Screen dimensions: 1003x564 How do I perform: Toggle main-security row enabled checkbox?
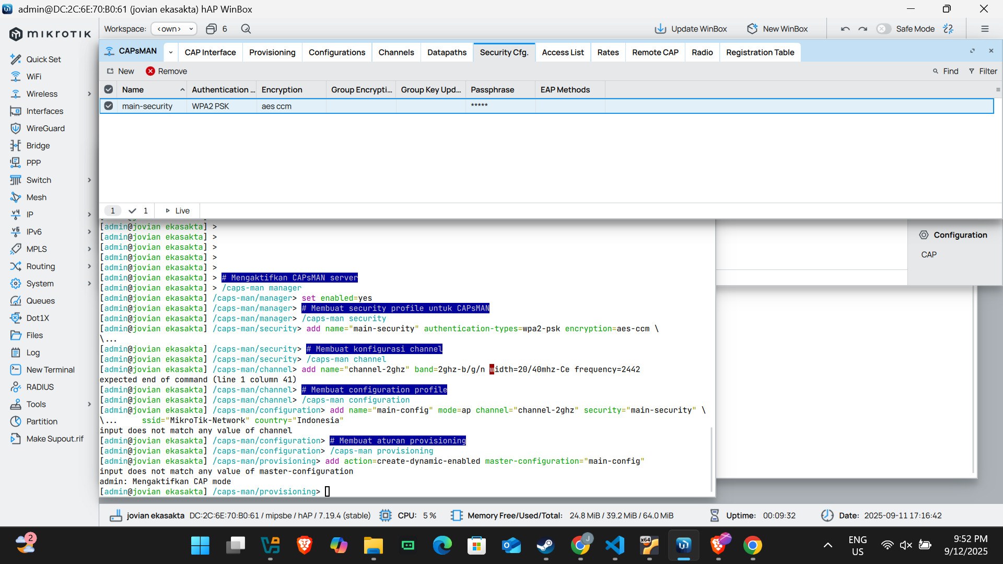(x=109, y=105)
